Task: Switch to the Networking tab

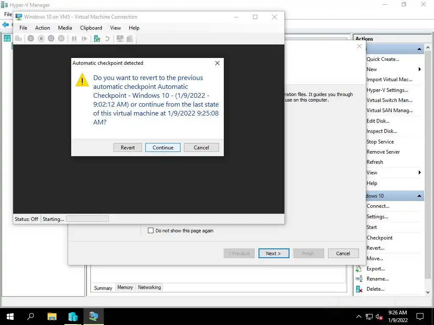Action: (x=150, y=287)
